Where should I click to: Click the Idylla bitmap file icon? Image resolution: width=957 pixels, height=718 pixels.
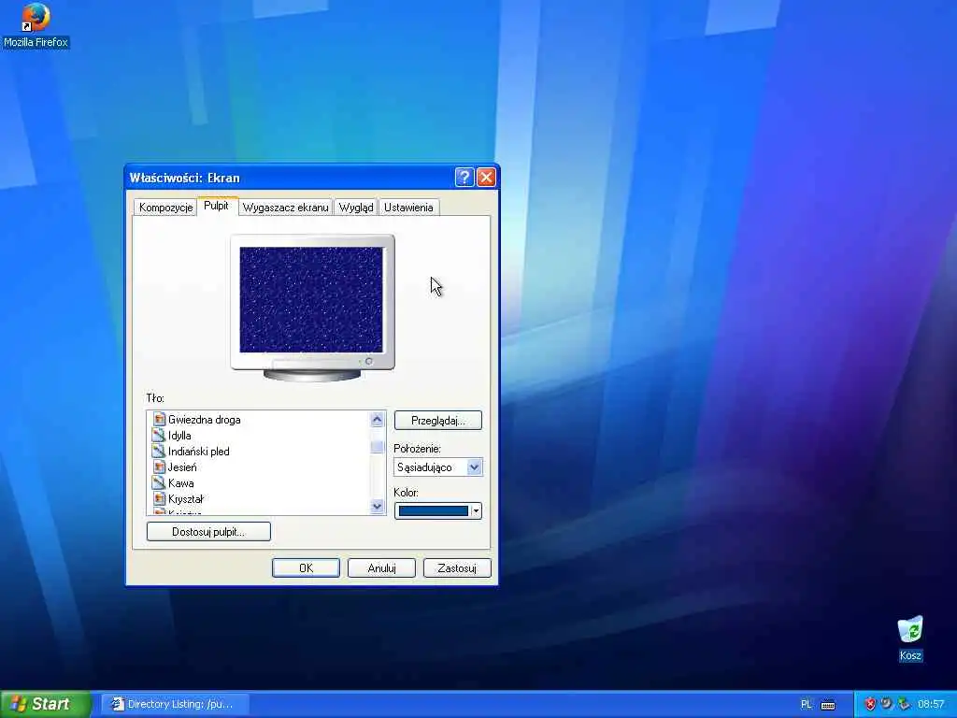coord(159,436)
